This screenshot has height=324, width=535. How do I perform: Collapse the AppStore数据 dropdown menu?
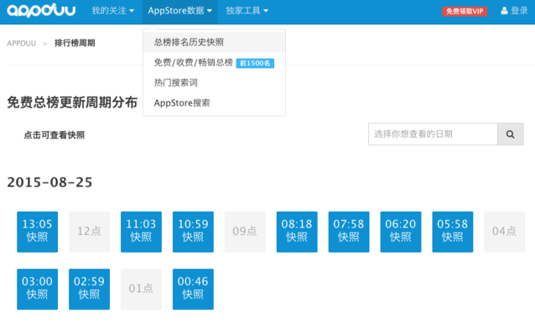(x=179, y=11)
